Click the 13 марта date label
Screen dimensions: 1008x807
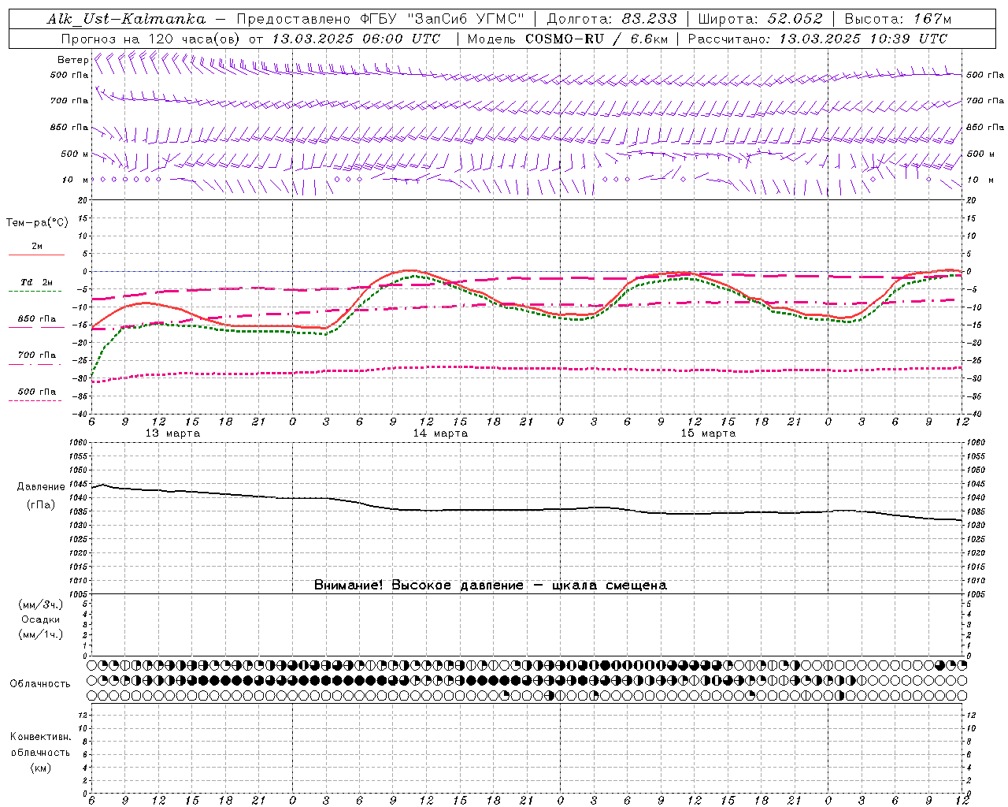(172, 433)
